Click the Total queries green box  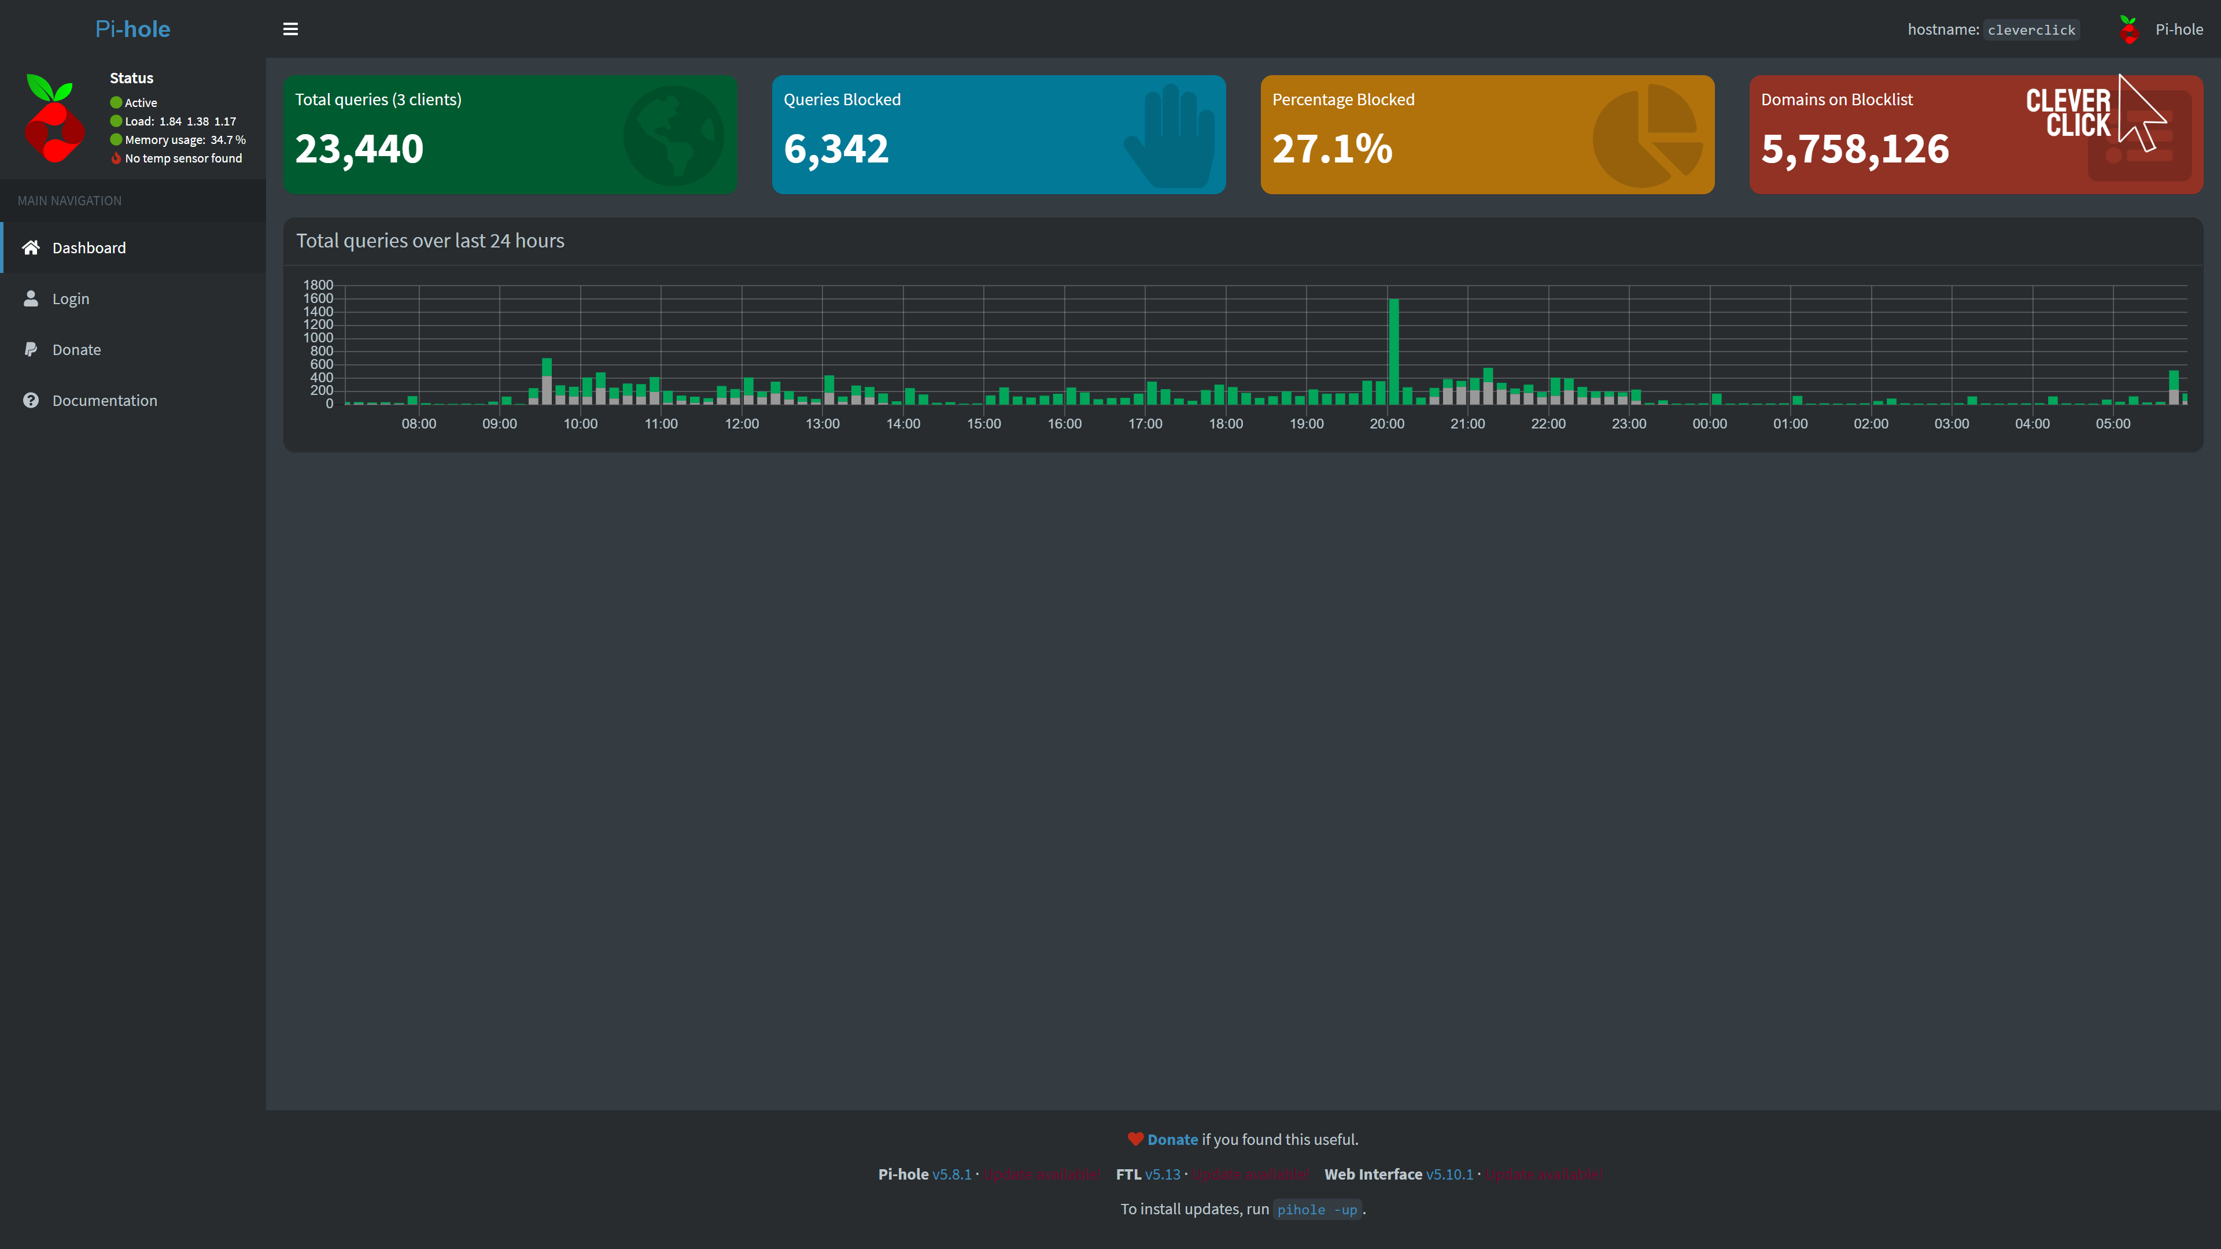click(510, 135)
